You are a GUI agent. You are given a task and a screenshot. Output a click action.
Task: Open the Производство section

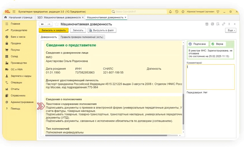19,63
